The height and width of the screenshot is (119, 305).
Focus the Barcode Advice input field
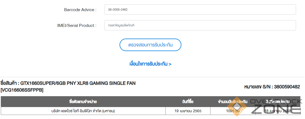click(200, 10)
